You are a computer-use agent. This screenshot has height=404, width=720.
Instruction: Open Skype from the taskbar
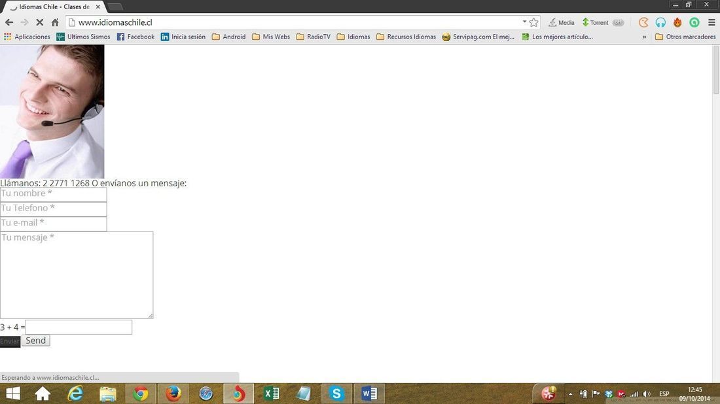click(x=336, y=394)
